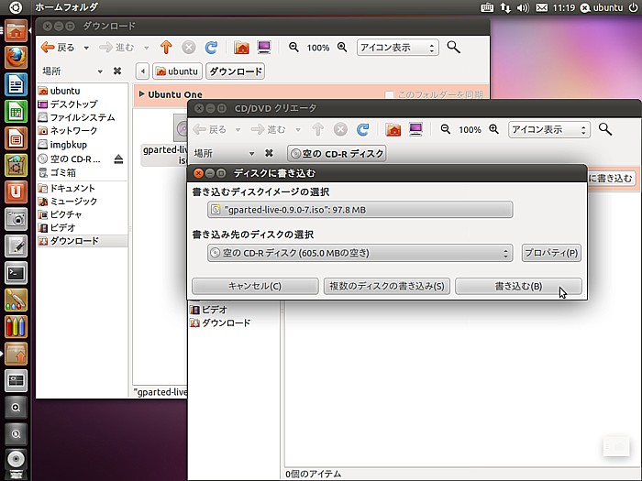Open disc image selector gparted-live-0.9.0-7.iso
Screen dimensions: 642x481
pyautogui.click(x=360, y=210)
